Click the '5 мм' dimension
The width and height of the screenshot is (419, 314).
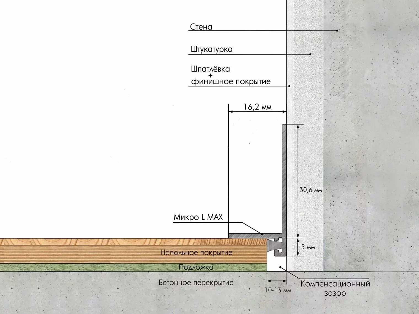click(308, 247)
